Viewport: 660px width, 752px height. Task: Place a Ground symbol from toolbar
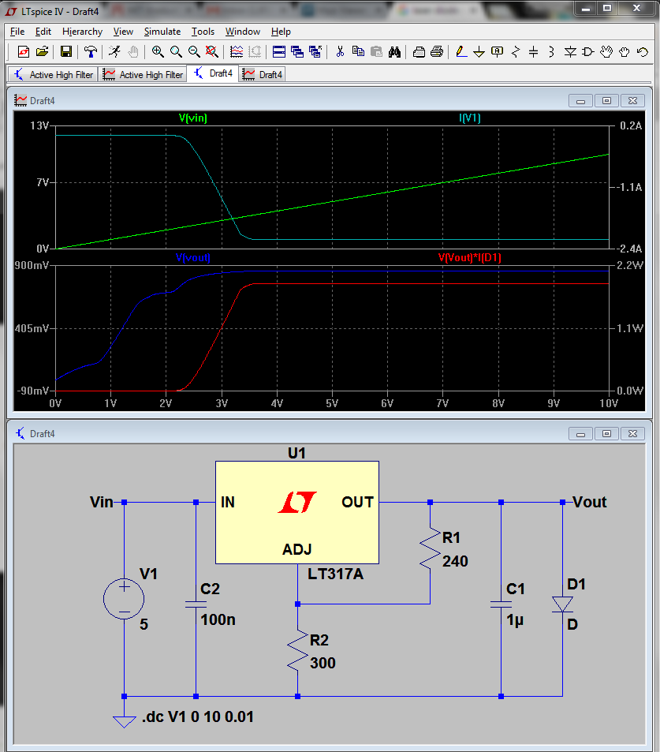479,51
